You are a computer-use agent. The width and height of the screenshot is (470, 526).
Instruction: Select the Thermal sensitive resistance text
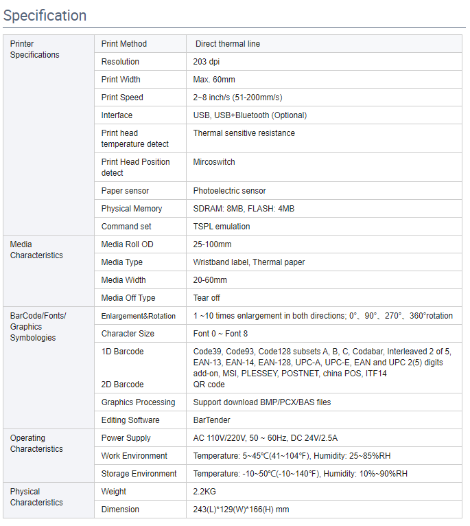point(244,133)
